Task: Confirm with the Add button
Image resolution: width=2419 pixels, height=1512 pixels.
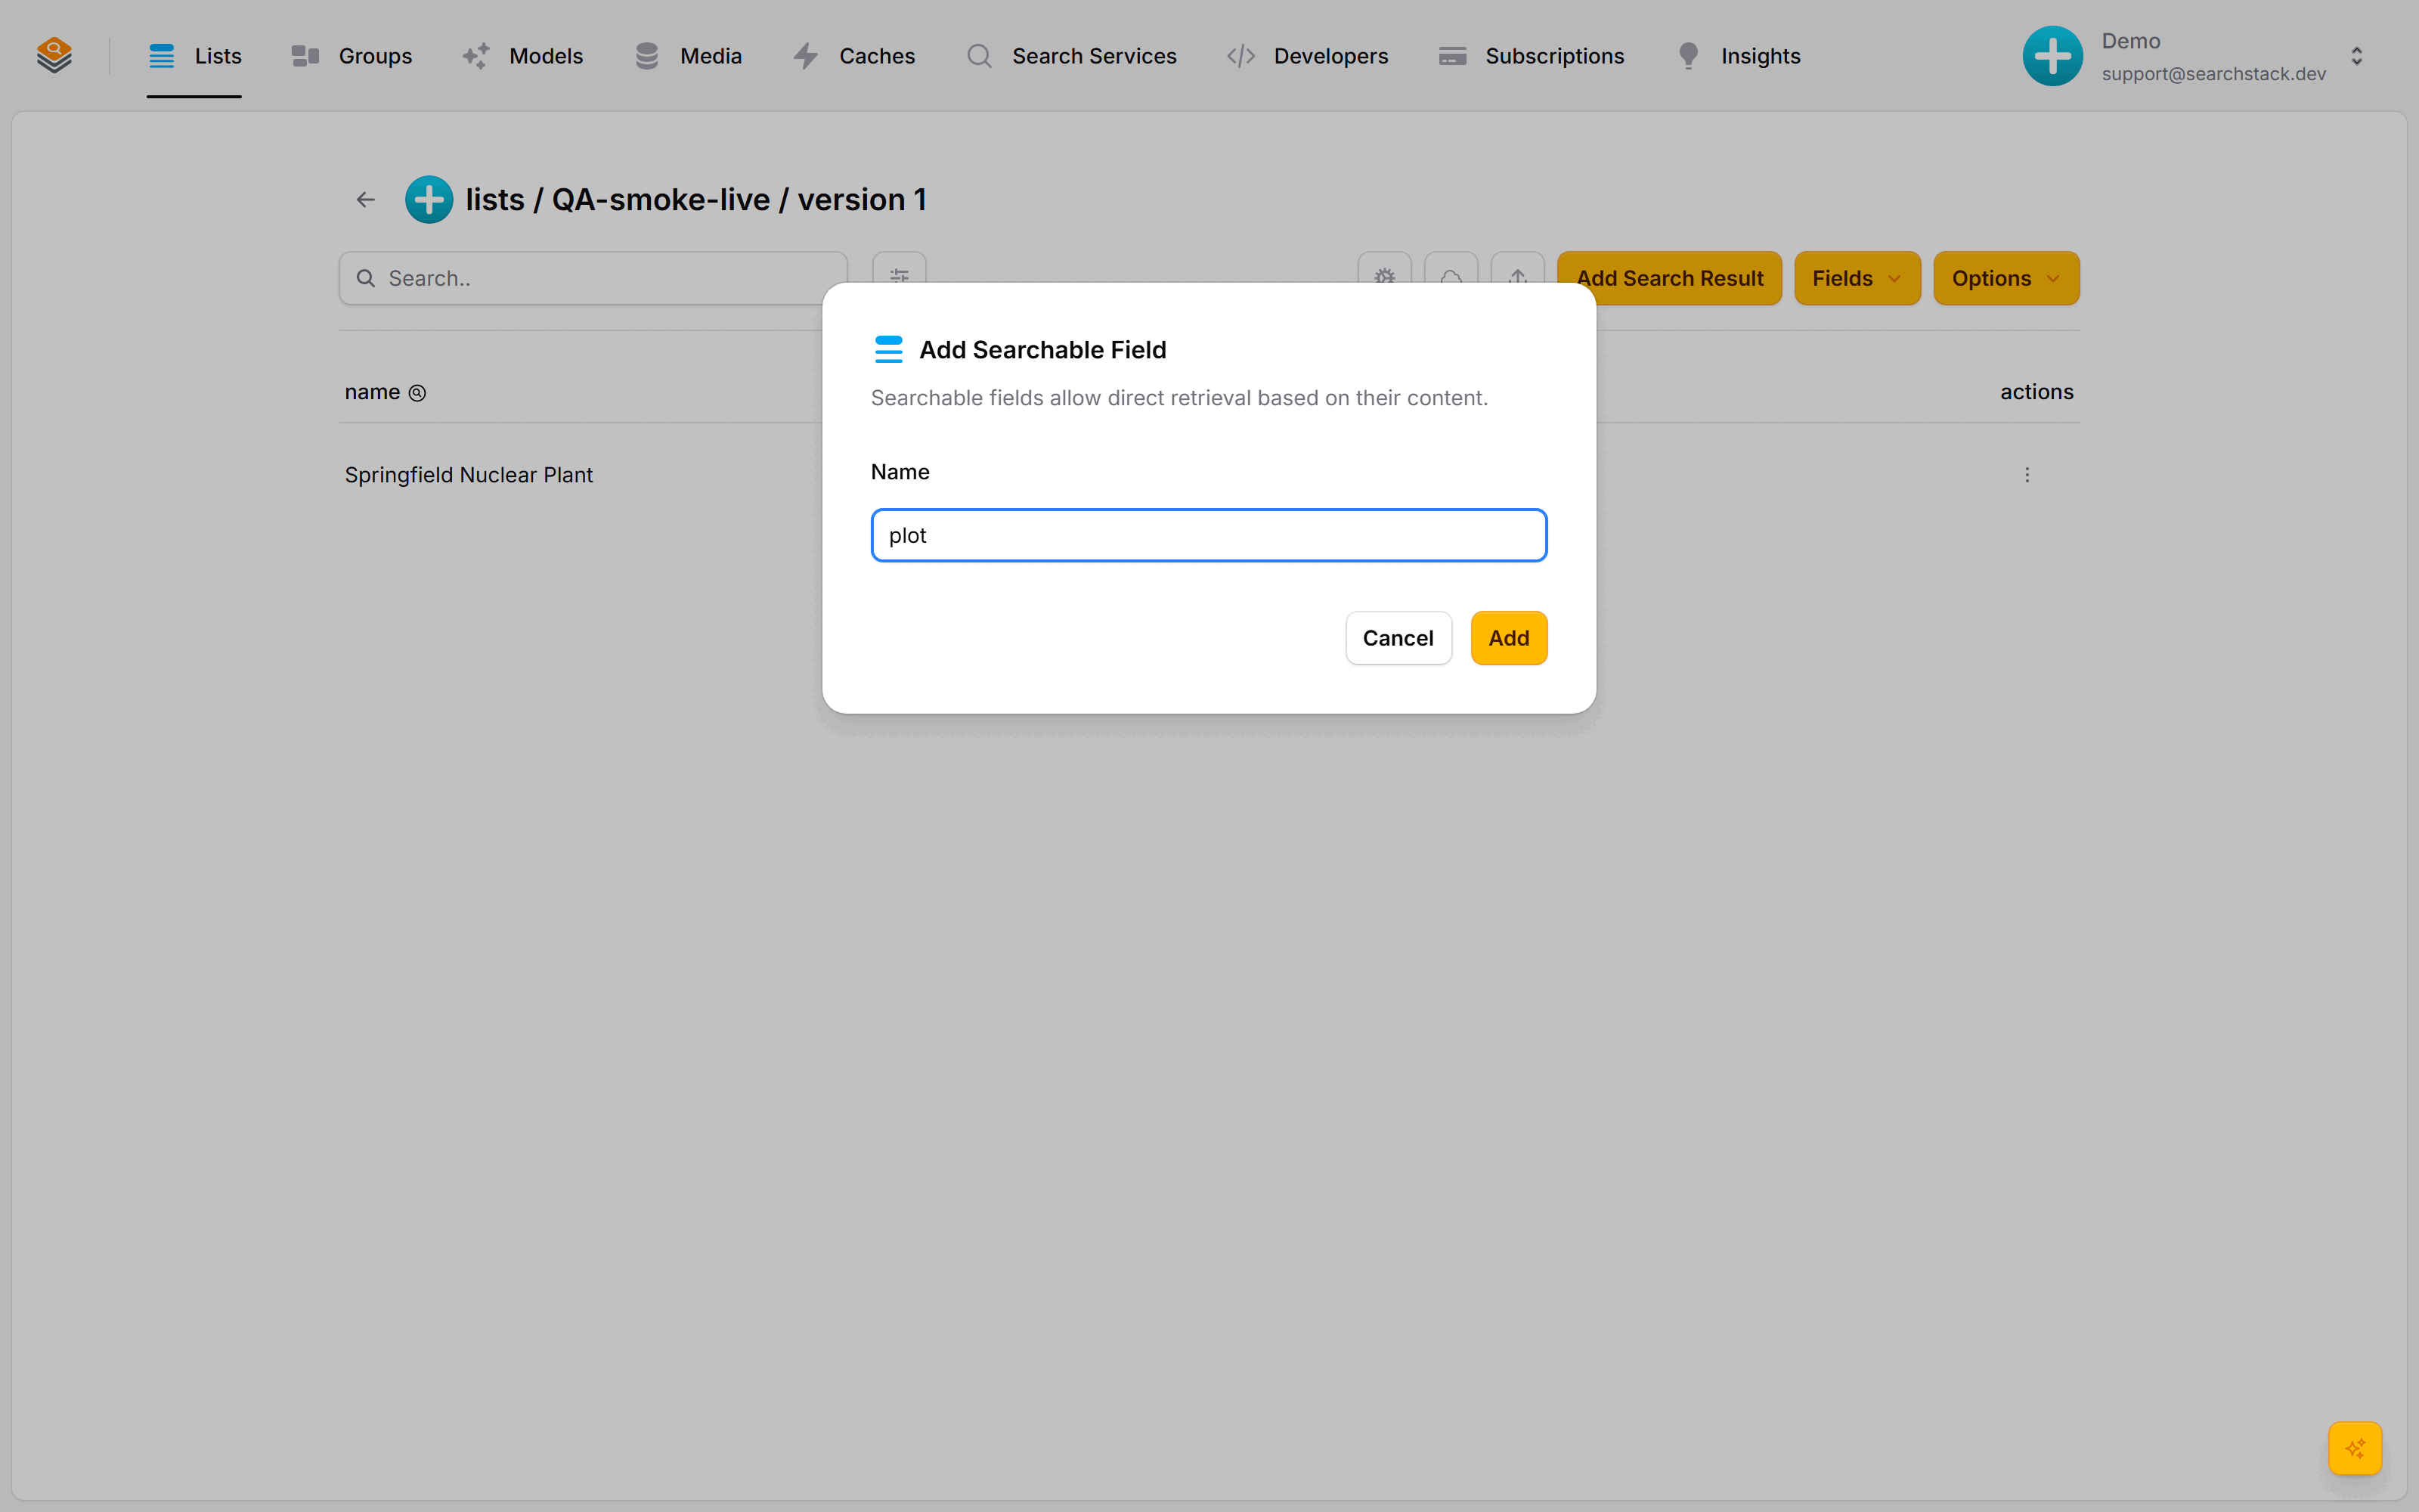Action: tap(1508, 638)
